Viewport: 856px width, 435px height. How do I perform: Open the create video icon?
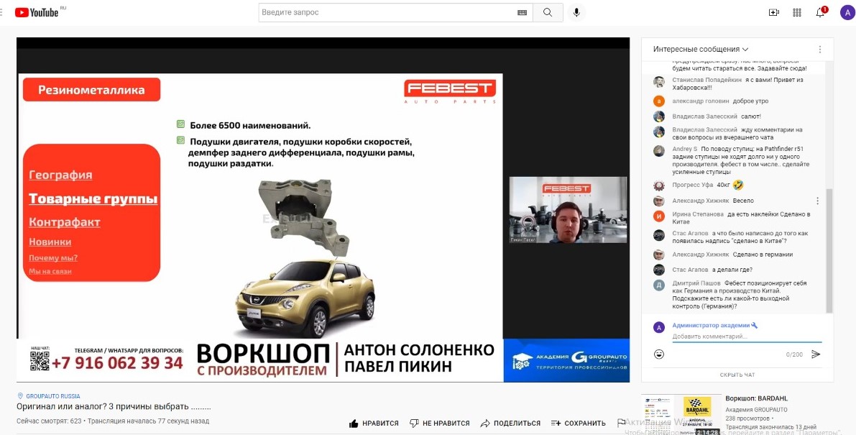point(773,12)
